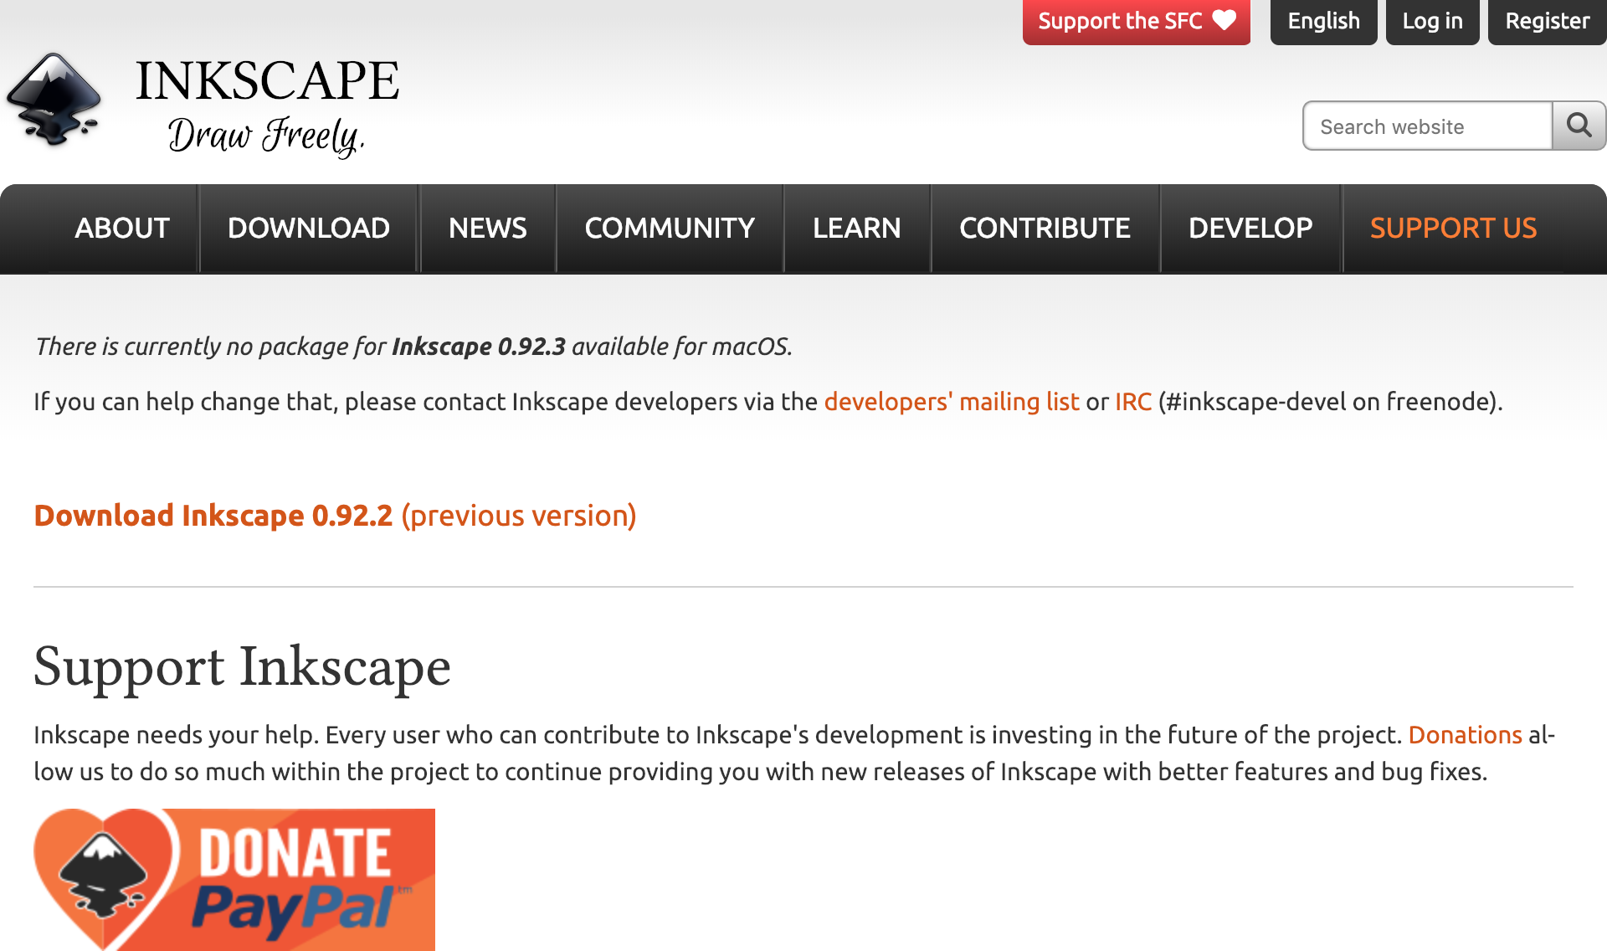Click the Donate PayPal heart banner
1607x951 pixels.
point(234,879)
